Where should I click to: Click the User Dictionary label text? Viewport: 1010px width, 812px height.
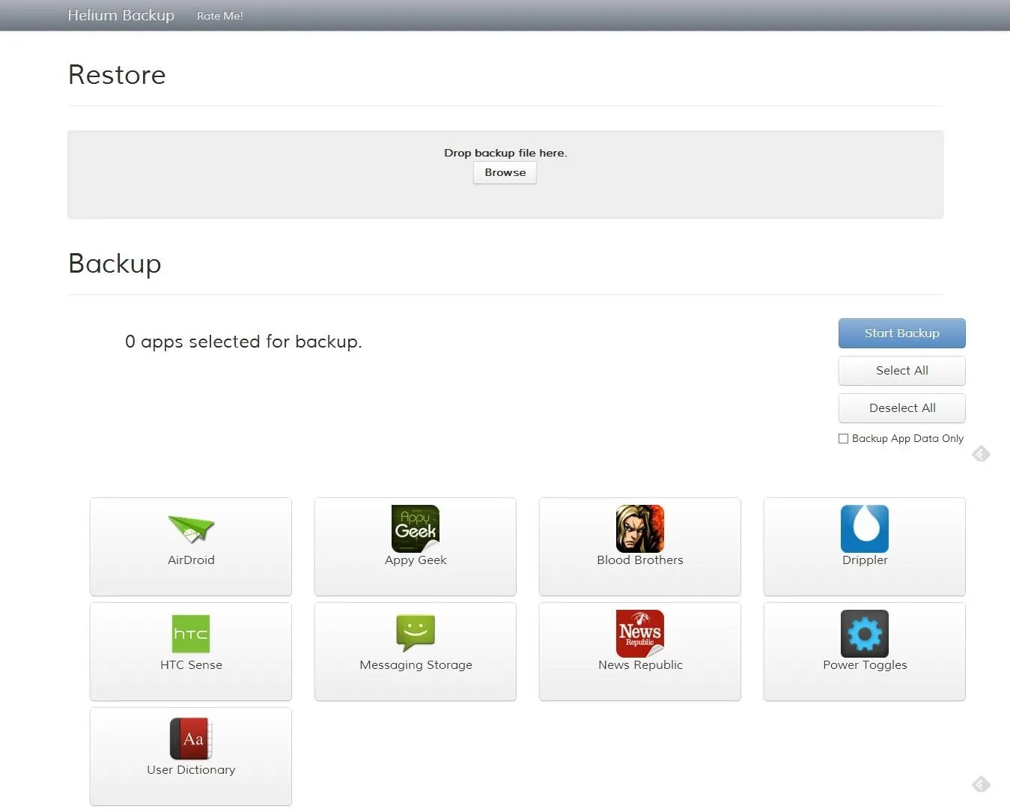click(x=191, y=770)
